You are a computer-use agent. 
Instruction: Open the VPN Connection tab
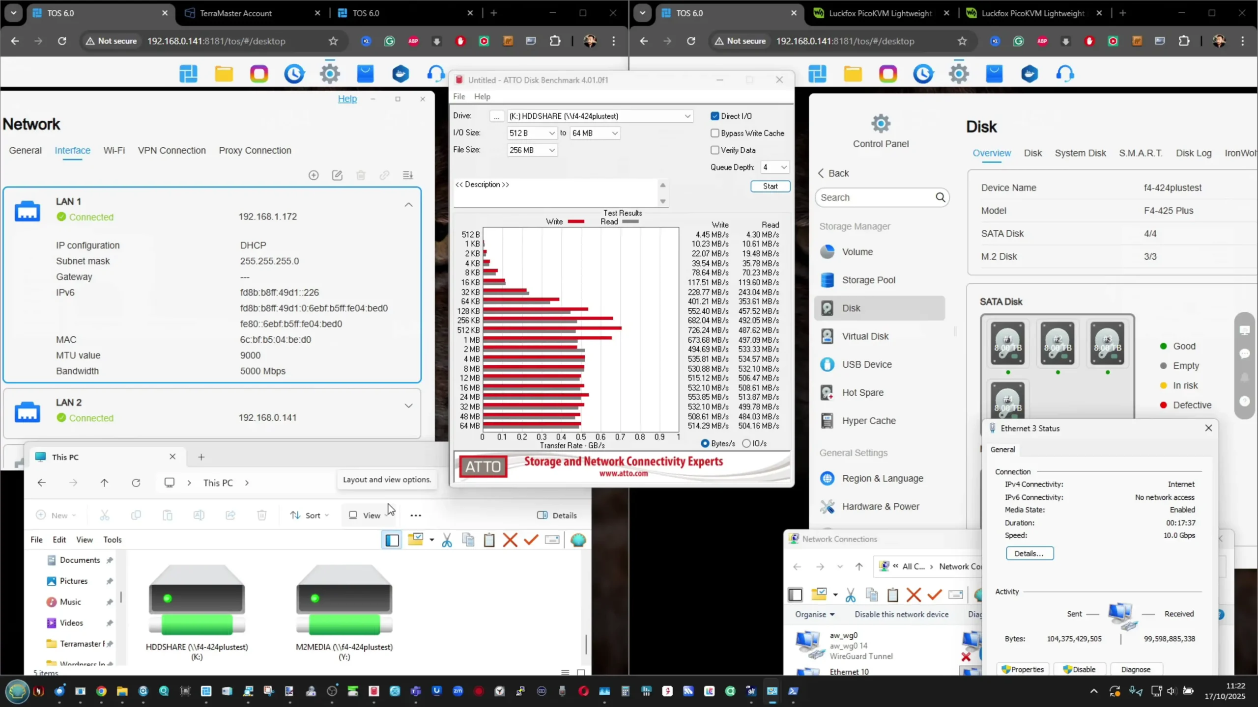click(172, 151)
